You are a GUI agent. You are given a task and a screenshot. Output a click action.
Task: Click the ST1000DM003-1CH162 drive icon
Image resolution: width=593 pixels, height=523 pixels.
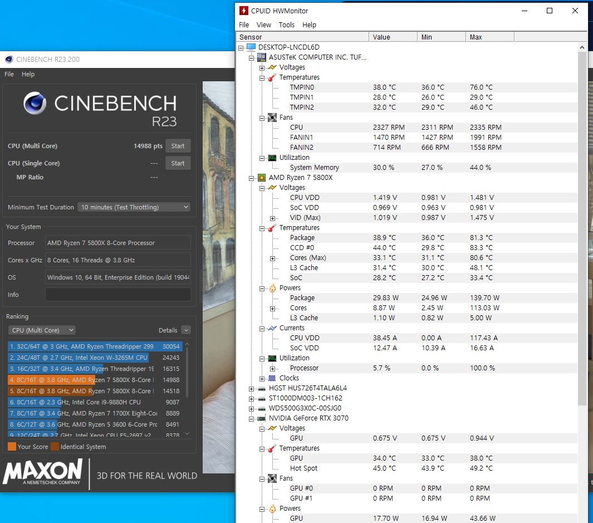262,398
